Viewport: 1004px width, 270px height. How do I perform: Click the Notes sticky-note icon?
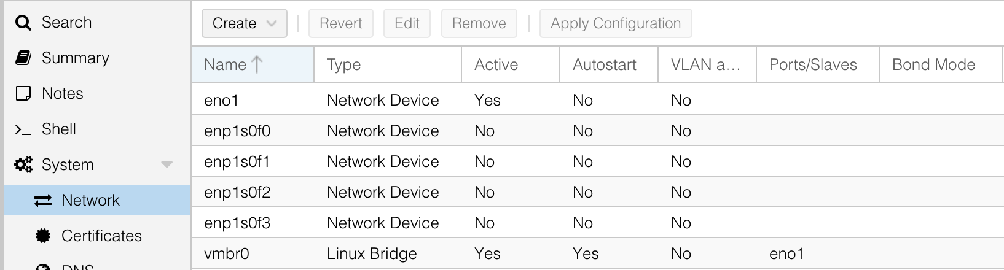[x=23, y=94]
